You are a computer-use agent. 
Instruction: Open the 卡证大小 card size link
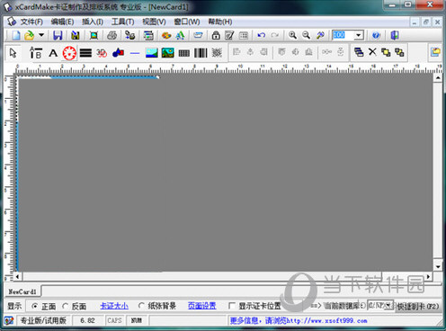(x=114, y=306)
